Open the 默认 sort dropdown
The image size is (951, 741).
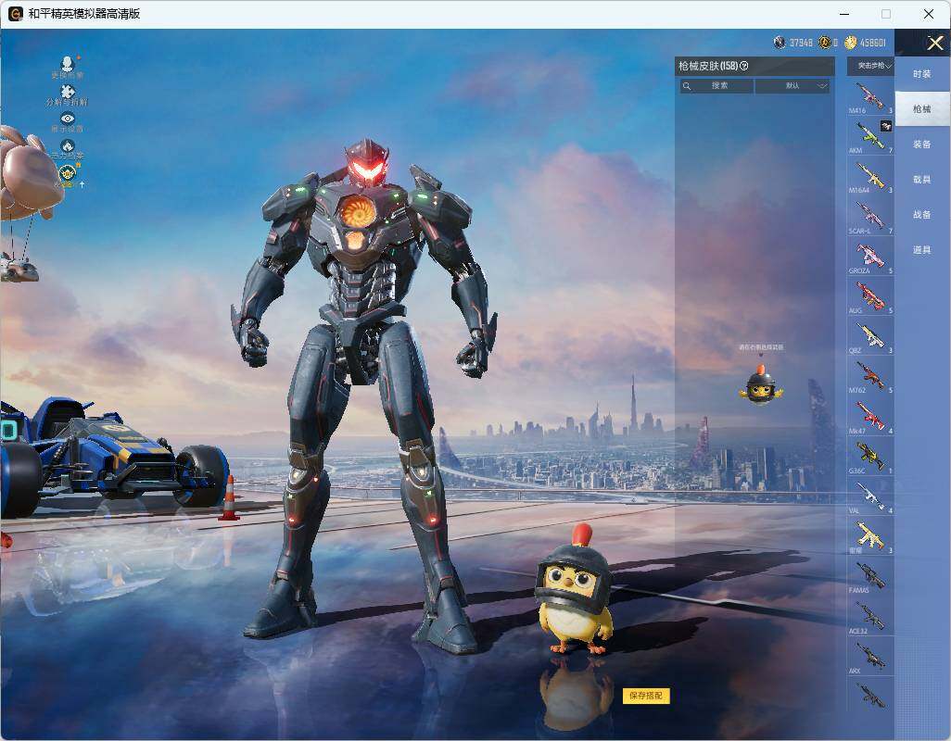tap(792, 86)
